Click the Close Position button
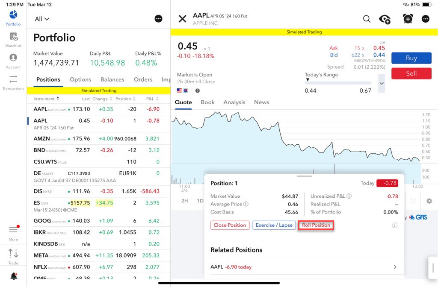The width and height of the screenshot is (438, 287). [230, 225]
